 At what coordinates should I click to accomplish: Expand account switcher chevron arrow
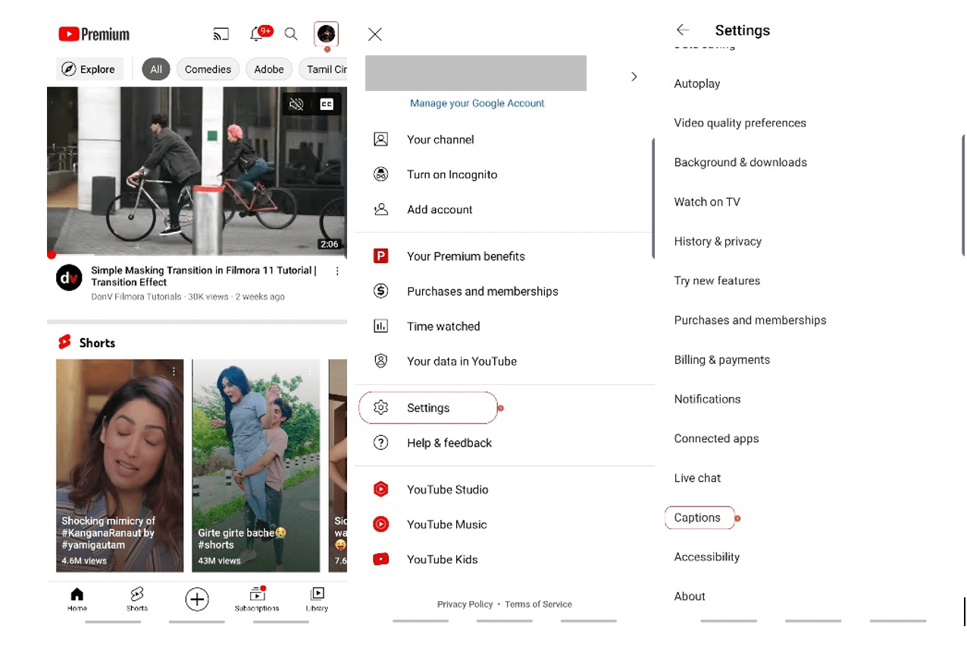click(634, 77)
